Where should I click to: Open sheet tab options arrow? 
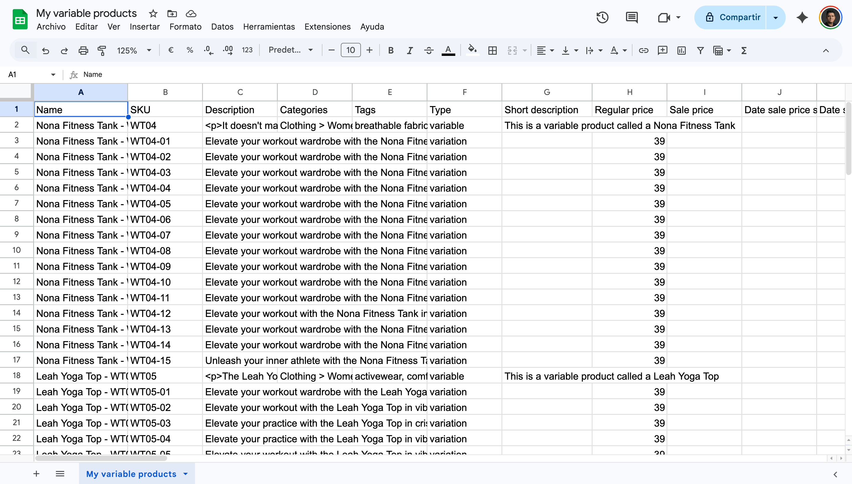185,474
